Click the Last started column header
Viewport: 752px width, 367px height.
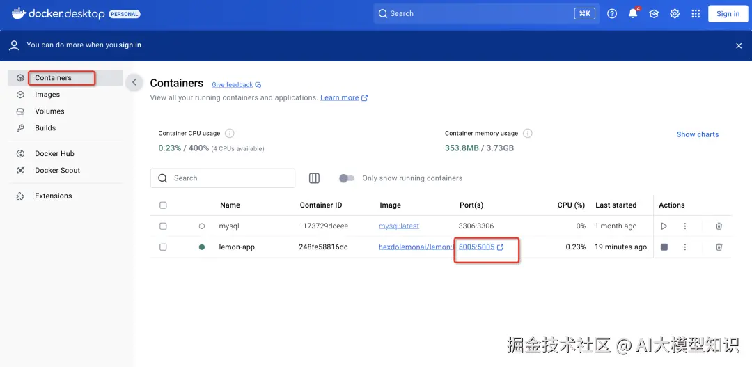tap(616, 205)
